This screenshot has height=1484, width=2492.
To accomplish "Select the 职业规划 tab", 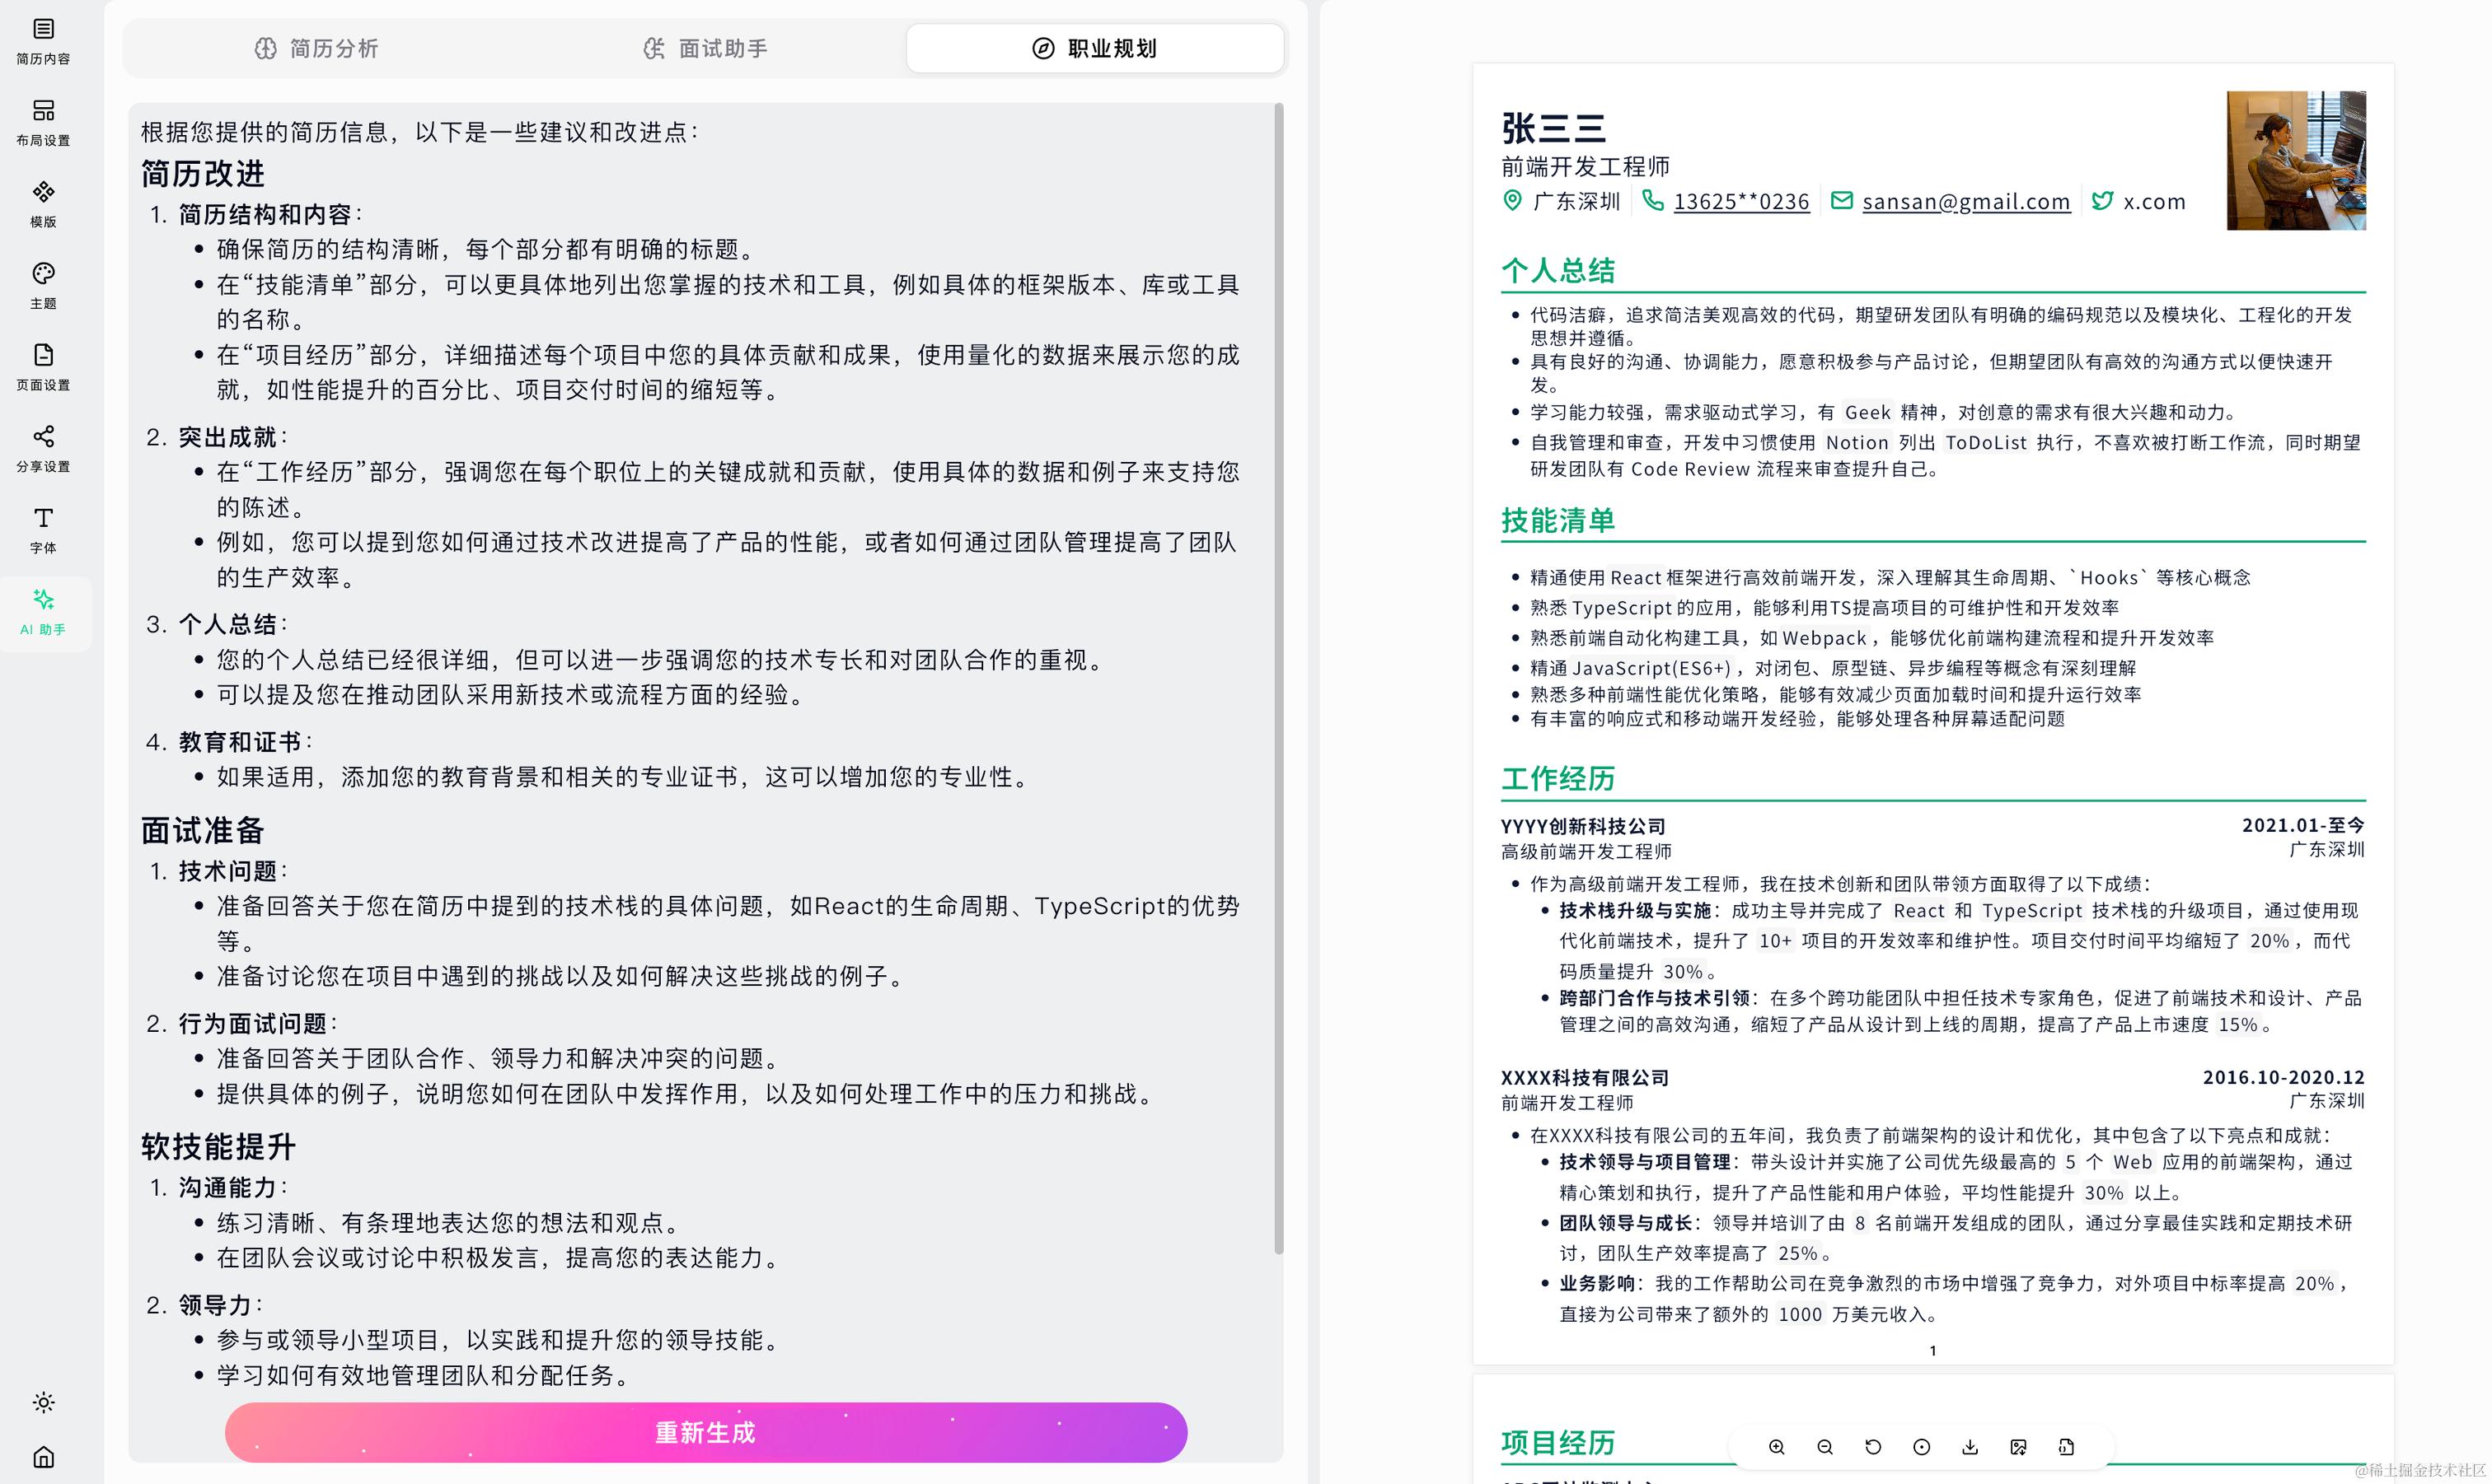I will pos(1094,48).
